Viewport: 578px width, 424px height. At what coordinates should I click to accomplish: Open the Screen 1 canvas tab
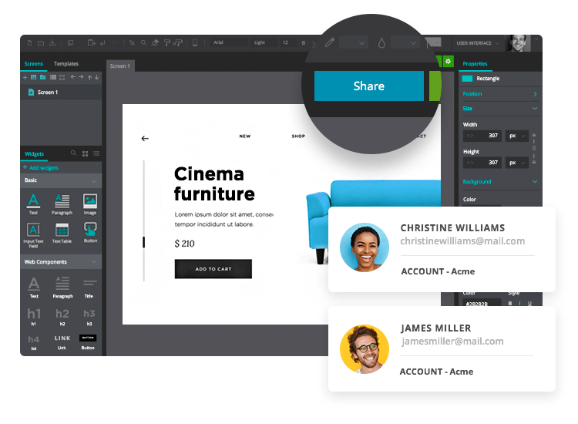119,66
